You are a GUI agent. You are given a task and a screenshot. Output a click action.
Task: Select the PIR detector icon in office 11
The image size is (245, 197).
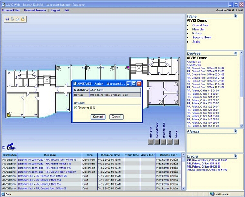[x=58, y=68]
